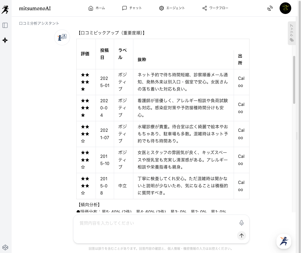Viewport: 301px width, 253px height.
Task: Open the floating ninja assistant button
Action: (x=284, y=241)
